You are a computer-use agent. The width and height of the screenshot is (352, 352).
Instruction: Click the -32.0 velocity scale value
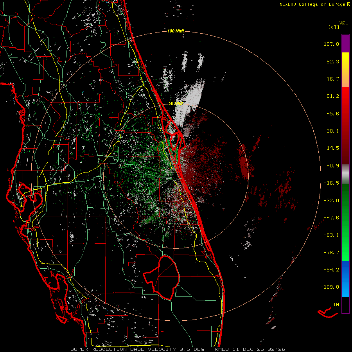[x=331, y=201]
